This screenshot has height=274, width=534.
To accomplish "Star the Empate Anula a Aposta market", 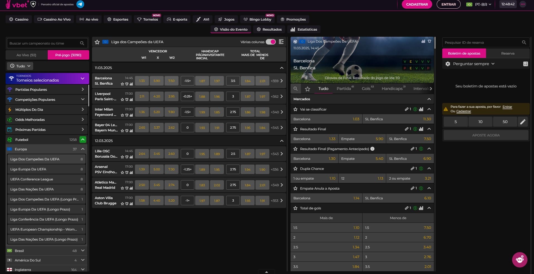I will click(x=295, y=189).
